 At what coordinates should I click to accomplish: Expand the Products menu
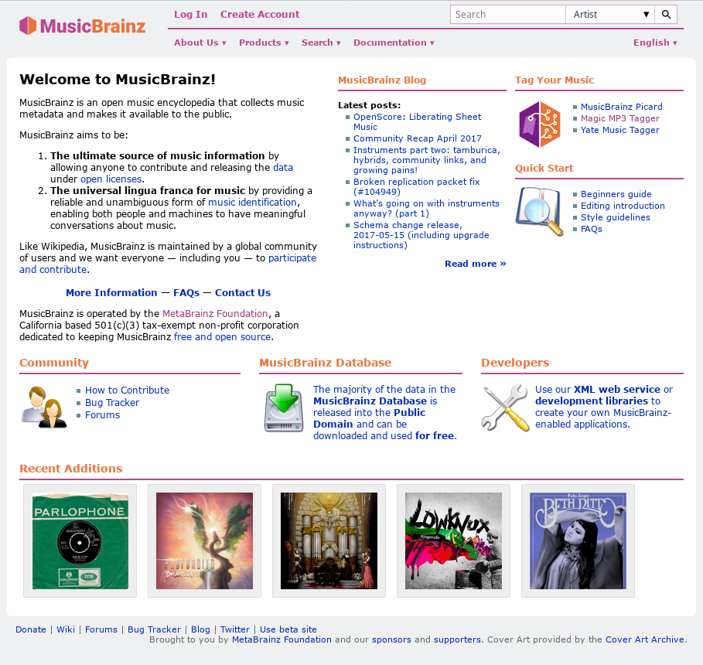point(264,43)
